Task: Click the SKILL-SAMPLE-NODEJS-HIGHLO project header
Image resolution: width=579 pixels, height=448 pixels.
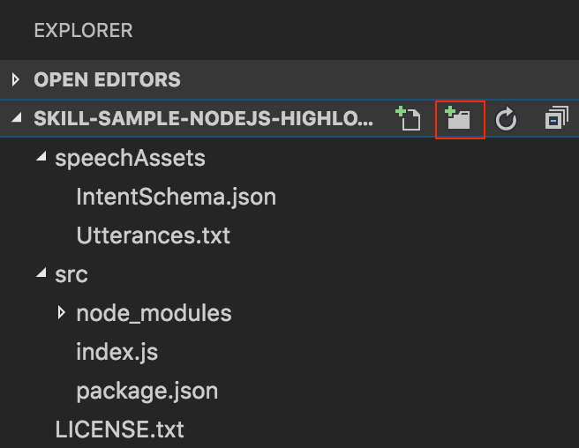Action: [203, 120]
